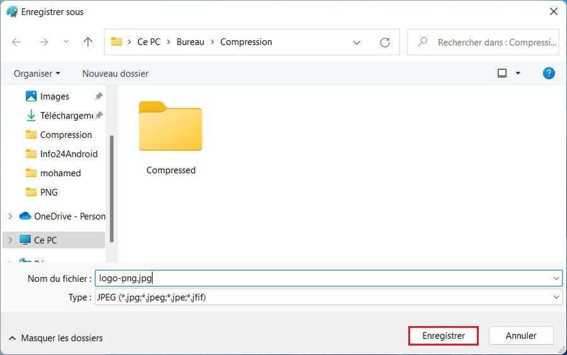The image size is (567, 355).
Task: Refresh the current folder view
Action: [x=385, y=42]
